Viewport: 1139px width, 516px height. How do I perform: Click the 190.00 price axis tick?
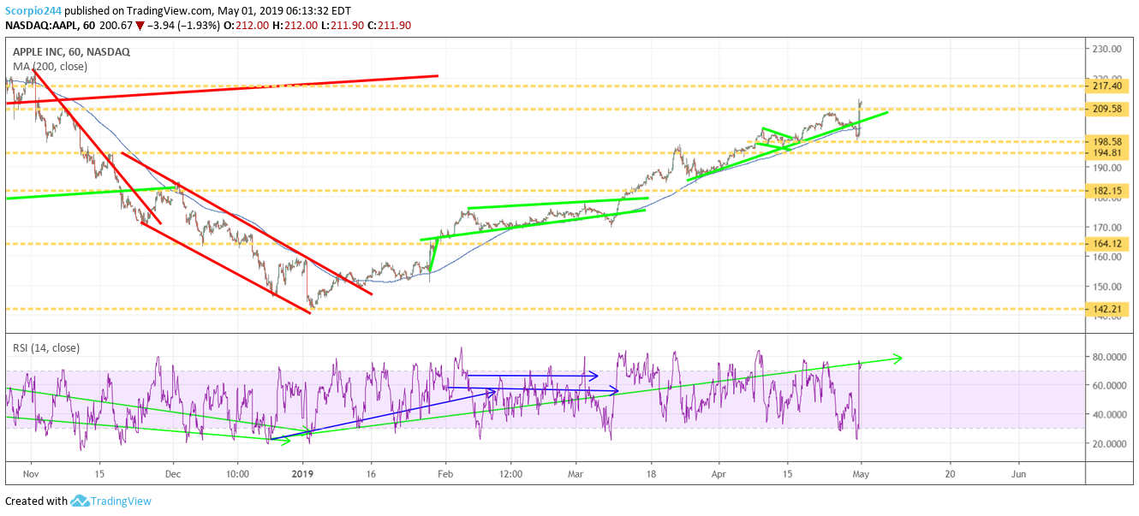coord(1107,168)
